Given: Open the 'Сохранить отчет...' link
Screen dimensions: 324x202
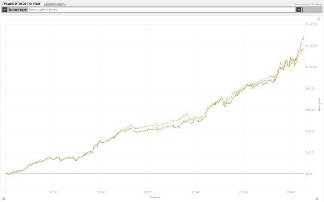Looking at the screenshot, I should (55, 4).
